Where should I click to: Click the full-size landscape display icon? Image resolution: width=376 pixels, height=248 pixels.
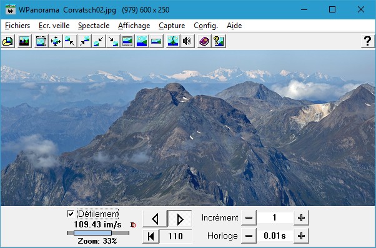(x=142, y=41)
